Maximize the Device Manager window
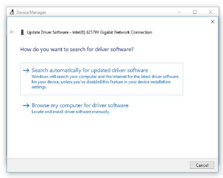Screen dimensions: 223x178 195,12
